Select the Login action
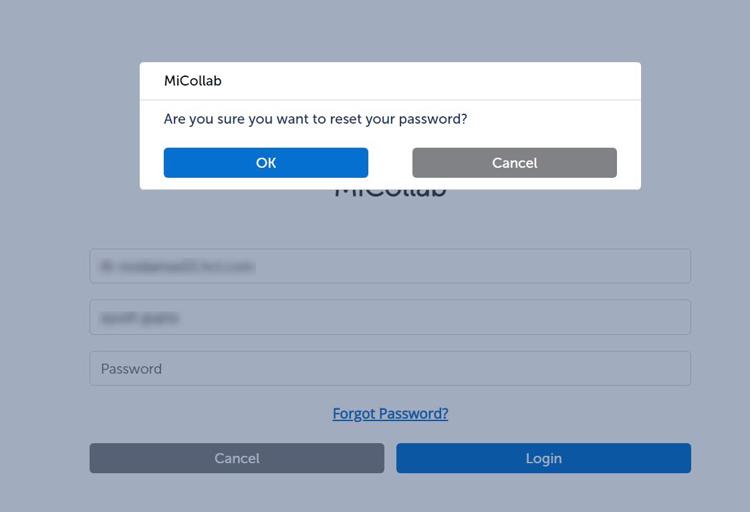Viewport: 750px width, 512px height. tap(543, 458)
